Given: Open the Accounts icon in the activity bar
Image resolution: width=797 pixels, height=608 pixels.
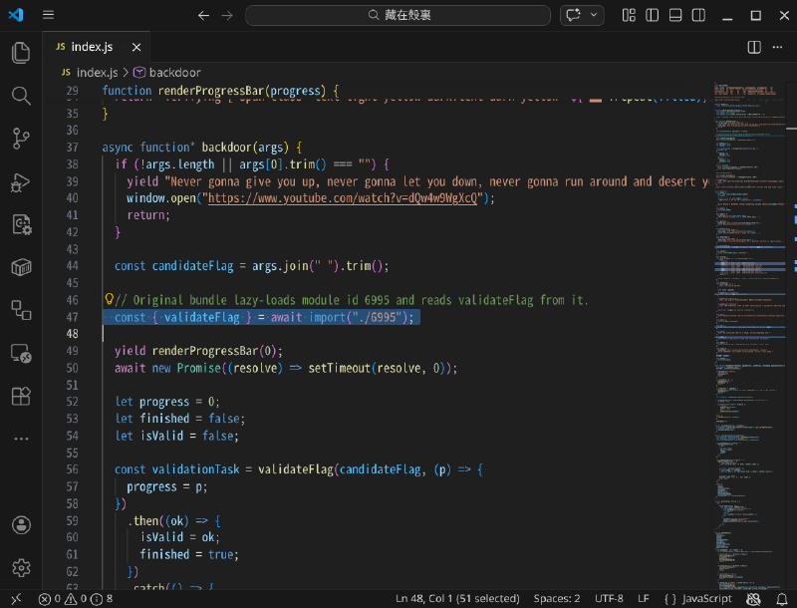Looking at the screenshot, I should click(21, 525).
